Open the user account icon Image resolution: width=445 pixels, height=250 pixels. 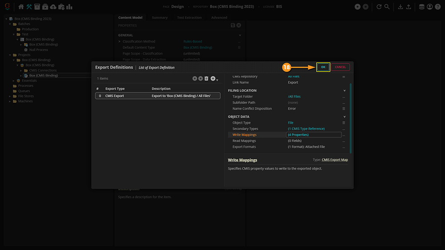pyautogui.click(x=429, y=7)
